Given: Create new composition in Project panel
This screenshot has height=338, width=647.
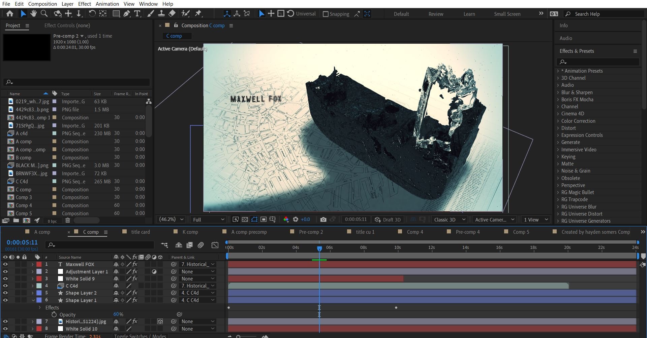Looking at the screenshot, I should (26, 221).
